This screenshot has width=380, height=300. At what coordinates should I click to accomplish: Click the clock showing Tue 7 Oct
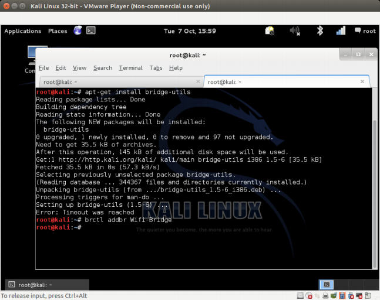[x=190, y=31]
